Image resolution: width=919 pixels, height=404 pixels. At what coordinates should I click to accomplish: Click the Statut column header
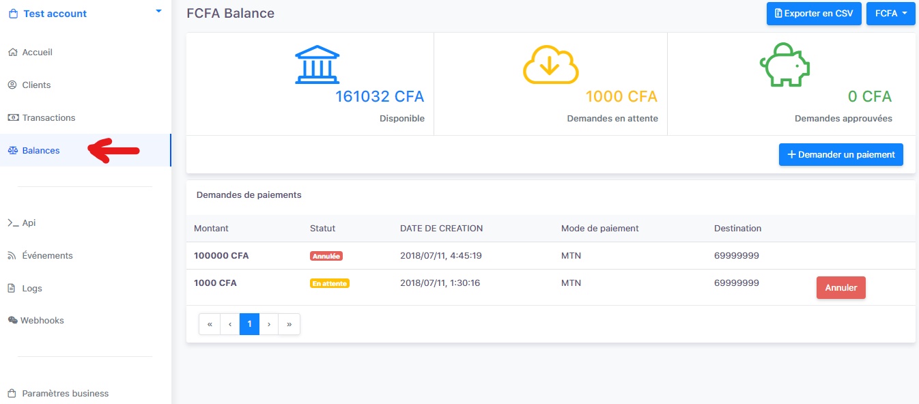pyautogui.click(x=322, y=229)
